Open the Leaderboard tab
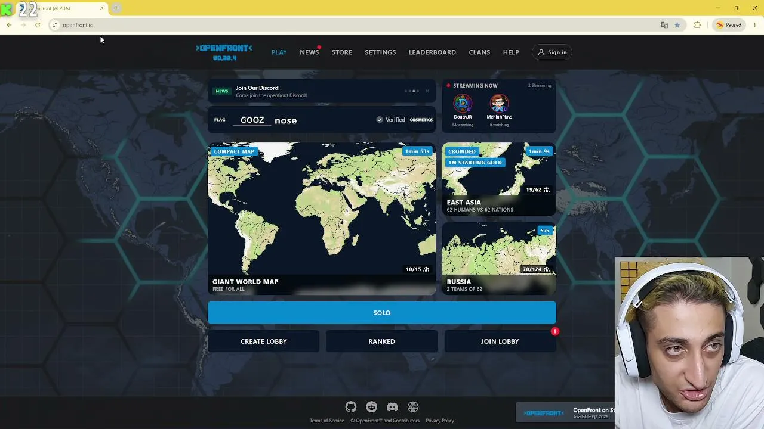This screenshot has height=429, width=764. point(432,52)
